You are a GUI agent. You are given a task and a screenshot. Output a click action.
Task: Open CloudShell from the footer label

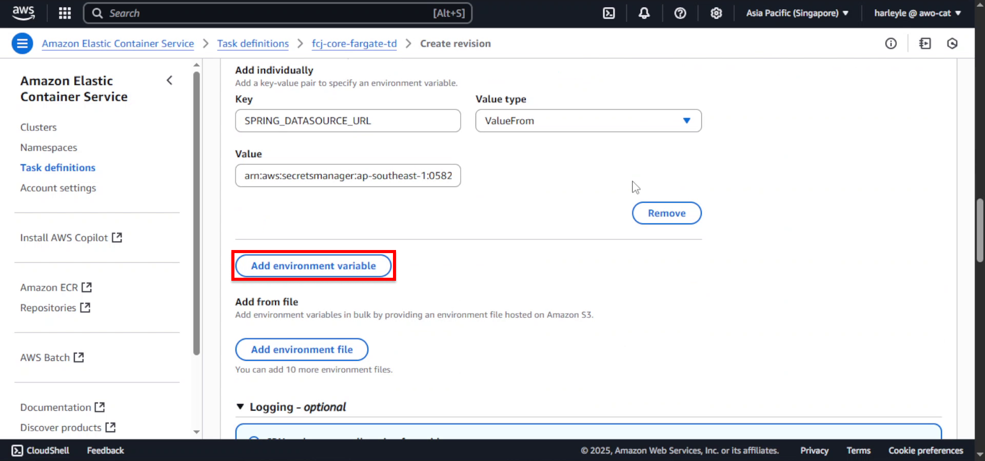(48, 451)
